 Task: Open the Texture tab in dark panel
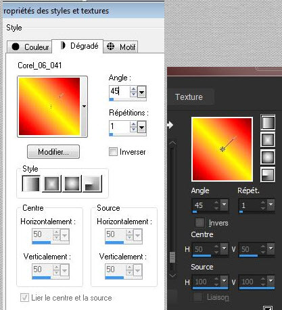pyautogui.click(x=189, y=97)
